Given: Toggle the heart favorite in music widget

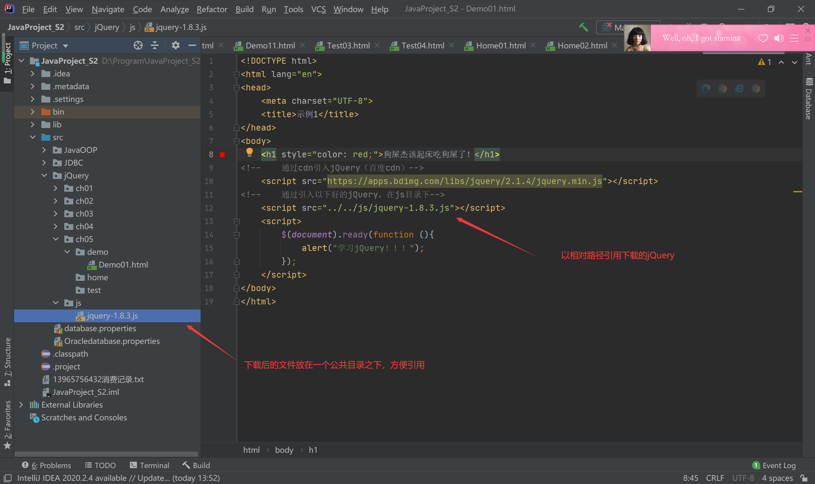Looking at the screenshot, I should coord(762,38).
